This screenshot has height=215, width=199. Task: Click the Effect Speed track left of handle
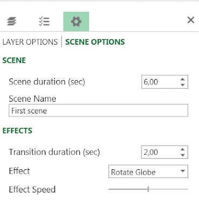128,189
